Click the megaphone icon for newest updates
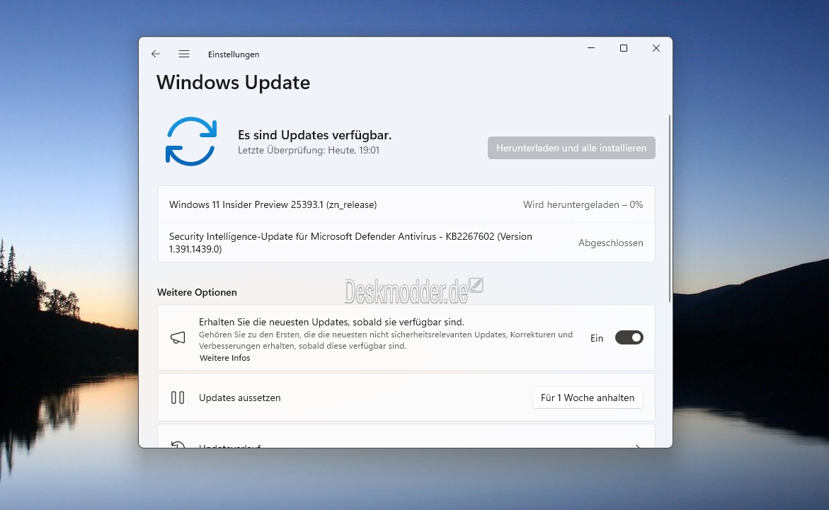829x510 pixels. [x=178, y=337]
